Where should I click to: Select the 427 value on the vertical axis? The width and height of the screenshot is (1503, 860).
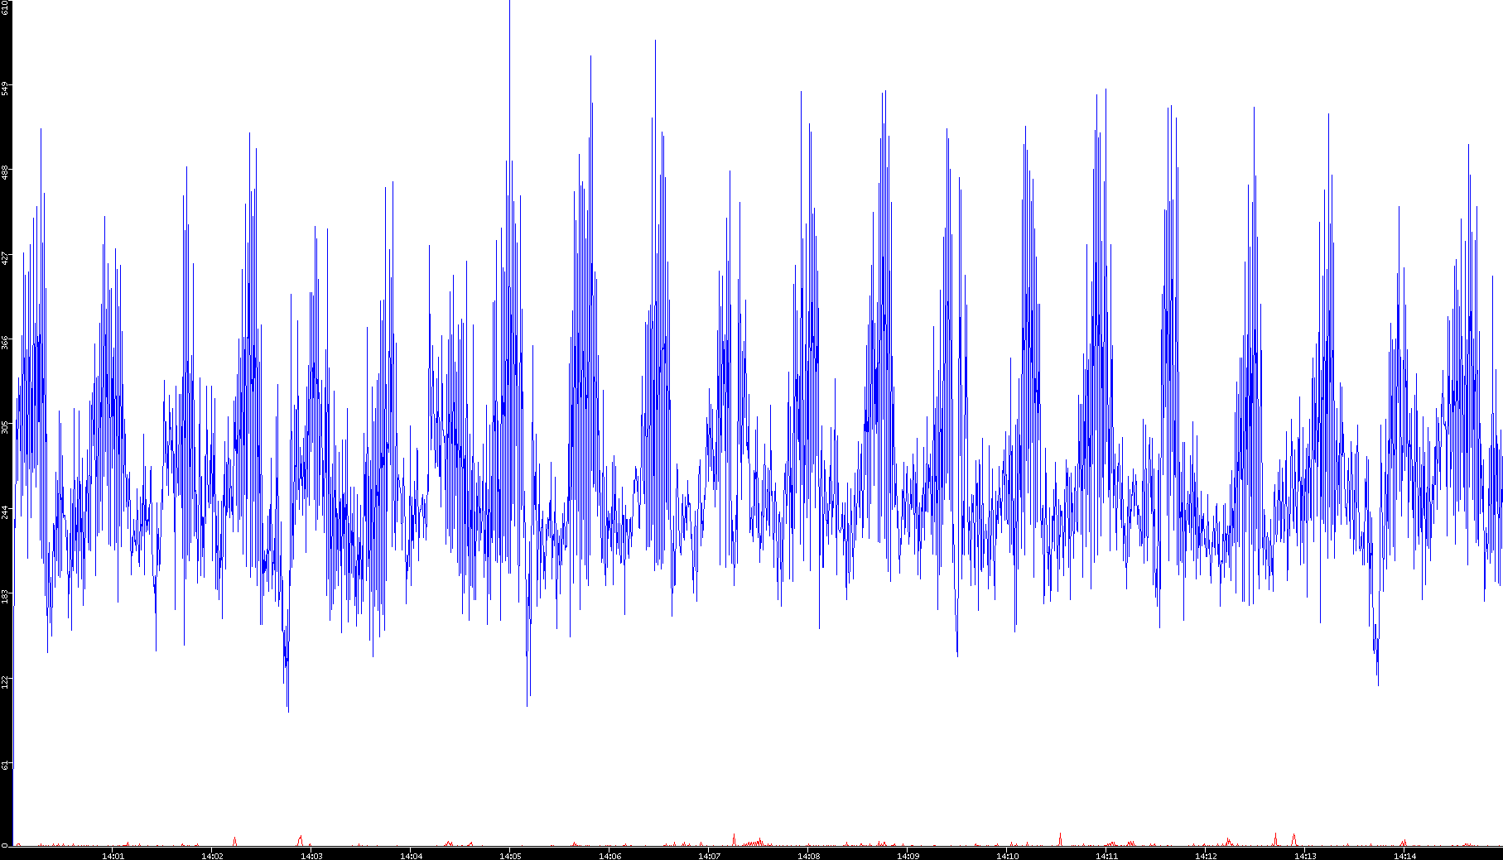pos(6,257)
